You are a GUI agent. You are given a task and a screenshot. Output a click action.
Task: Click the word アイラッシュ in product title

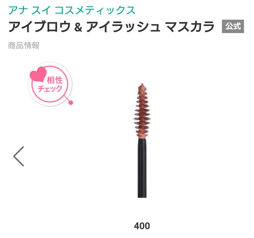coord(123,27)
